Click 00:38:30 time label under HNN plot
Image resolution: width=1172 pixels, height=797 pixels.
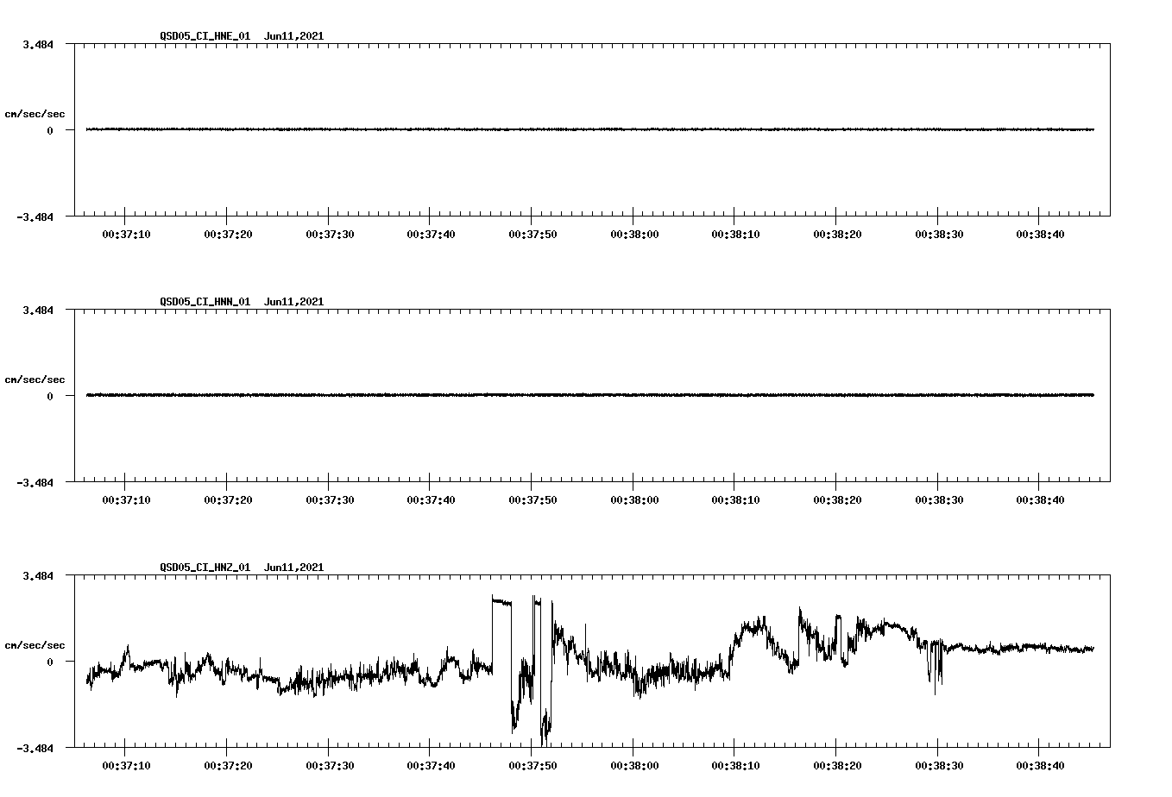[x=939, y=500]
